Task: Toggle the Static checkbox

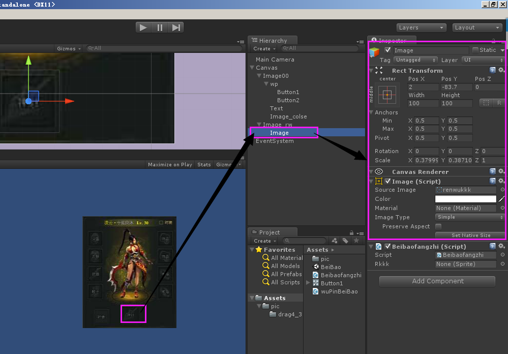Action: point(475,50)
